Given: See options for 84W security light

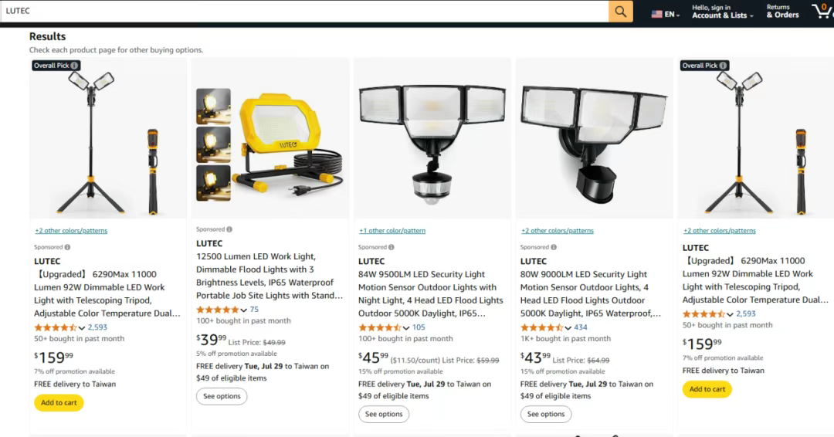Looking at the screenshot, I should point(384,414).
